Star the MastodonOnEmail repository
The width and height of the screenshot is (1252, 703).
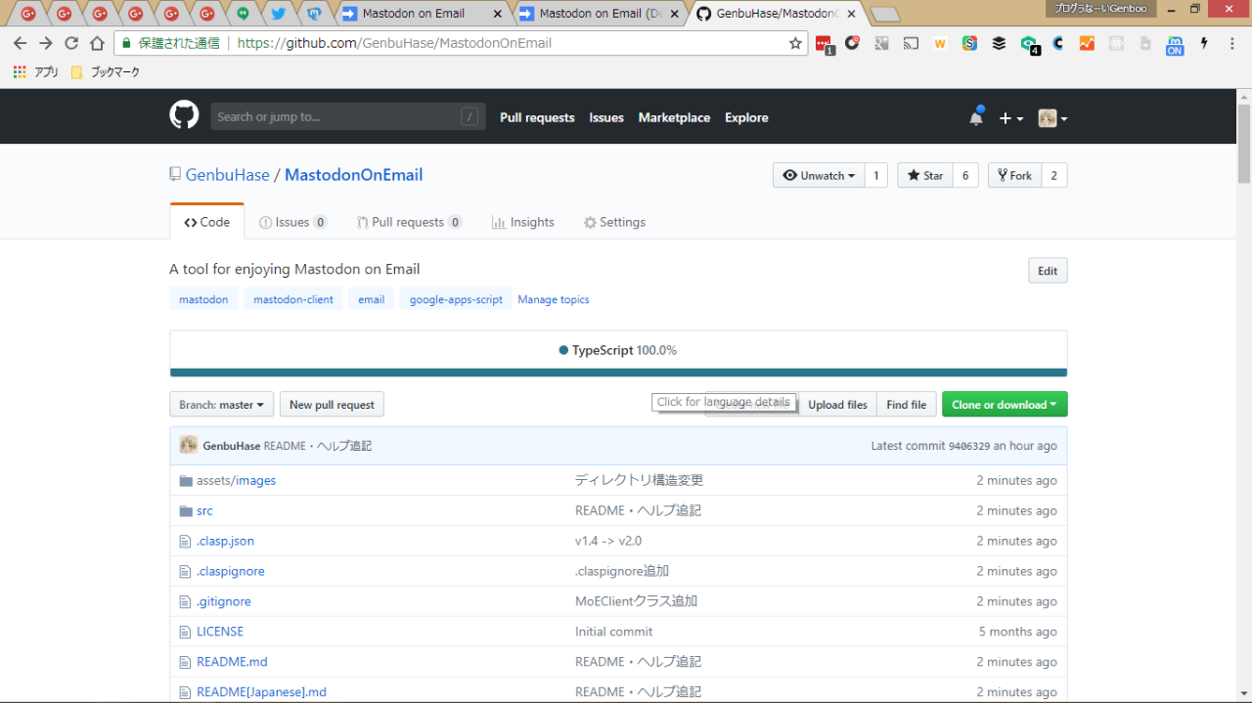tap(924, 175)
